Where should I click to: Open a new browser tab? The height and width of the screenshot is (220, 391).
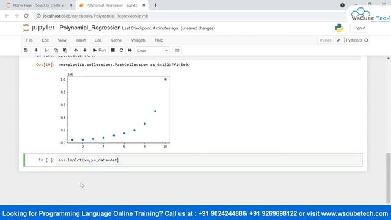(155, 5)
